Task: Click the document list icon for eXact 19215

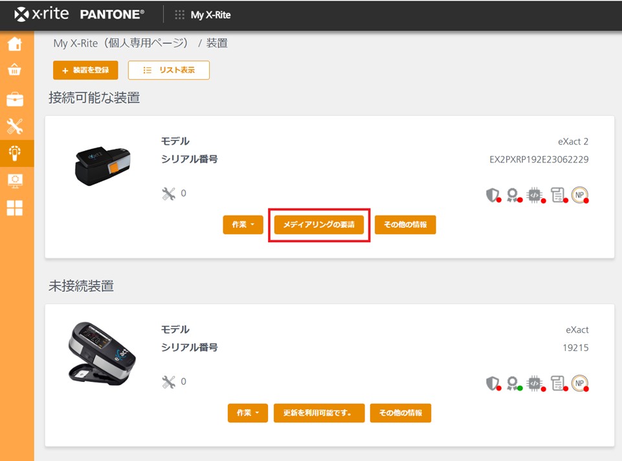Action: (558, 383)
